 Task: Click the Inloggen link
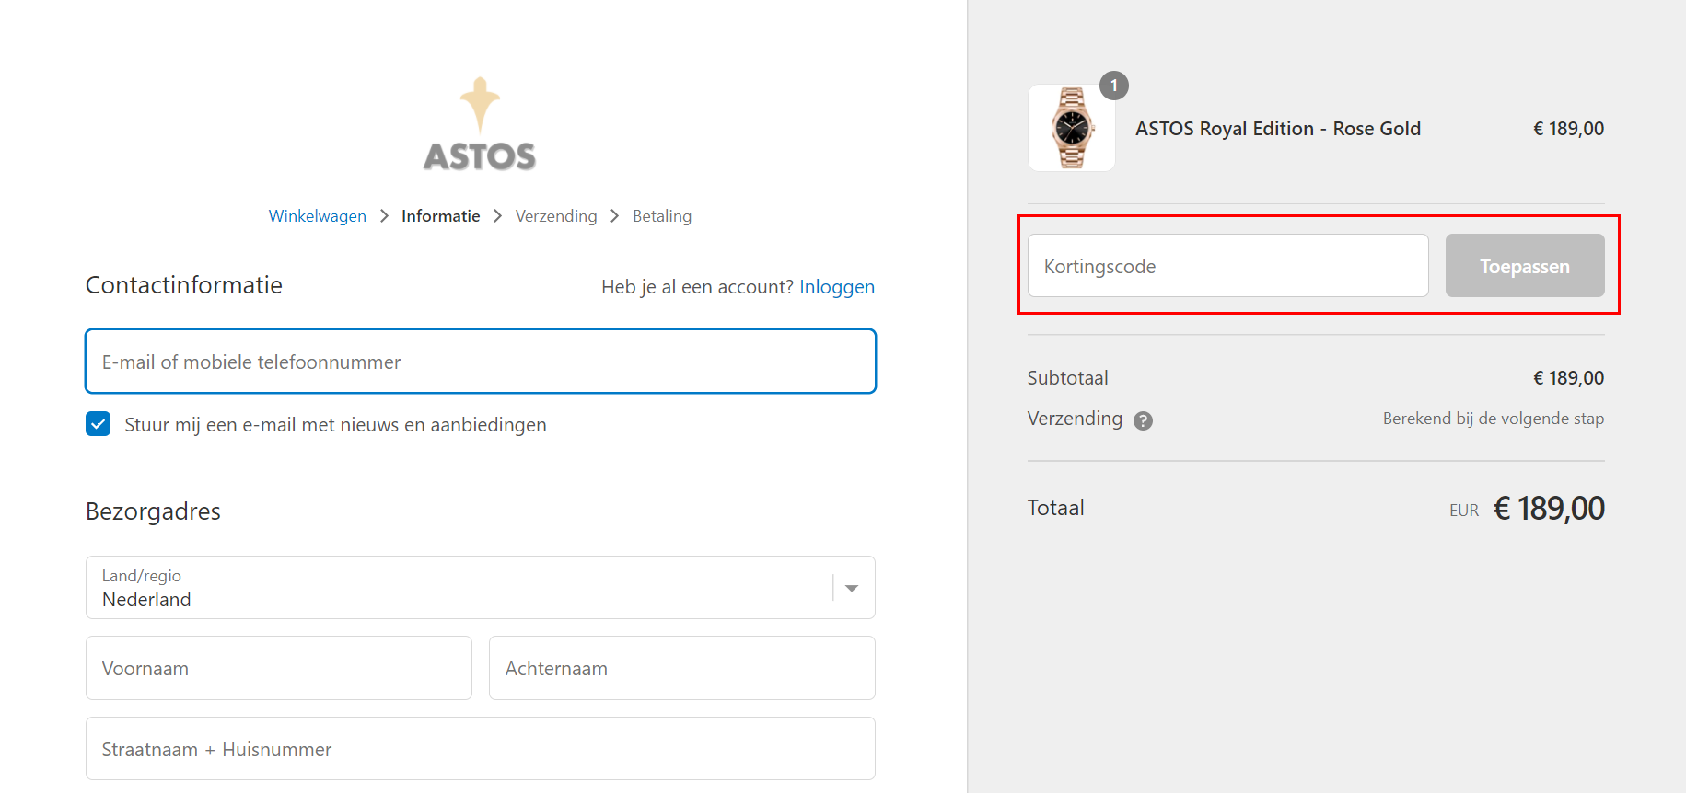coord(836,287)
